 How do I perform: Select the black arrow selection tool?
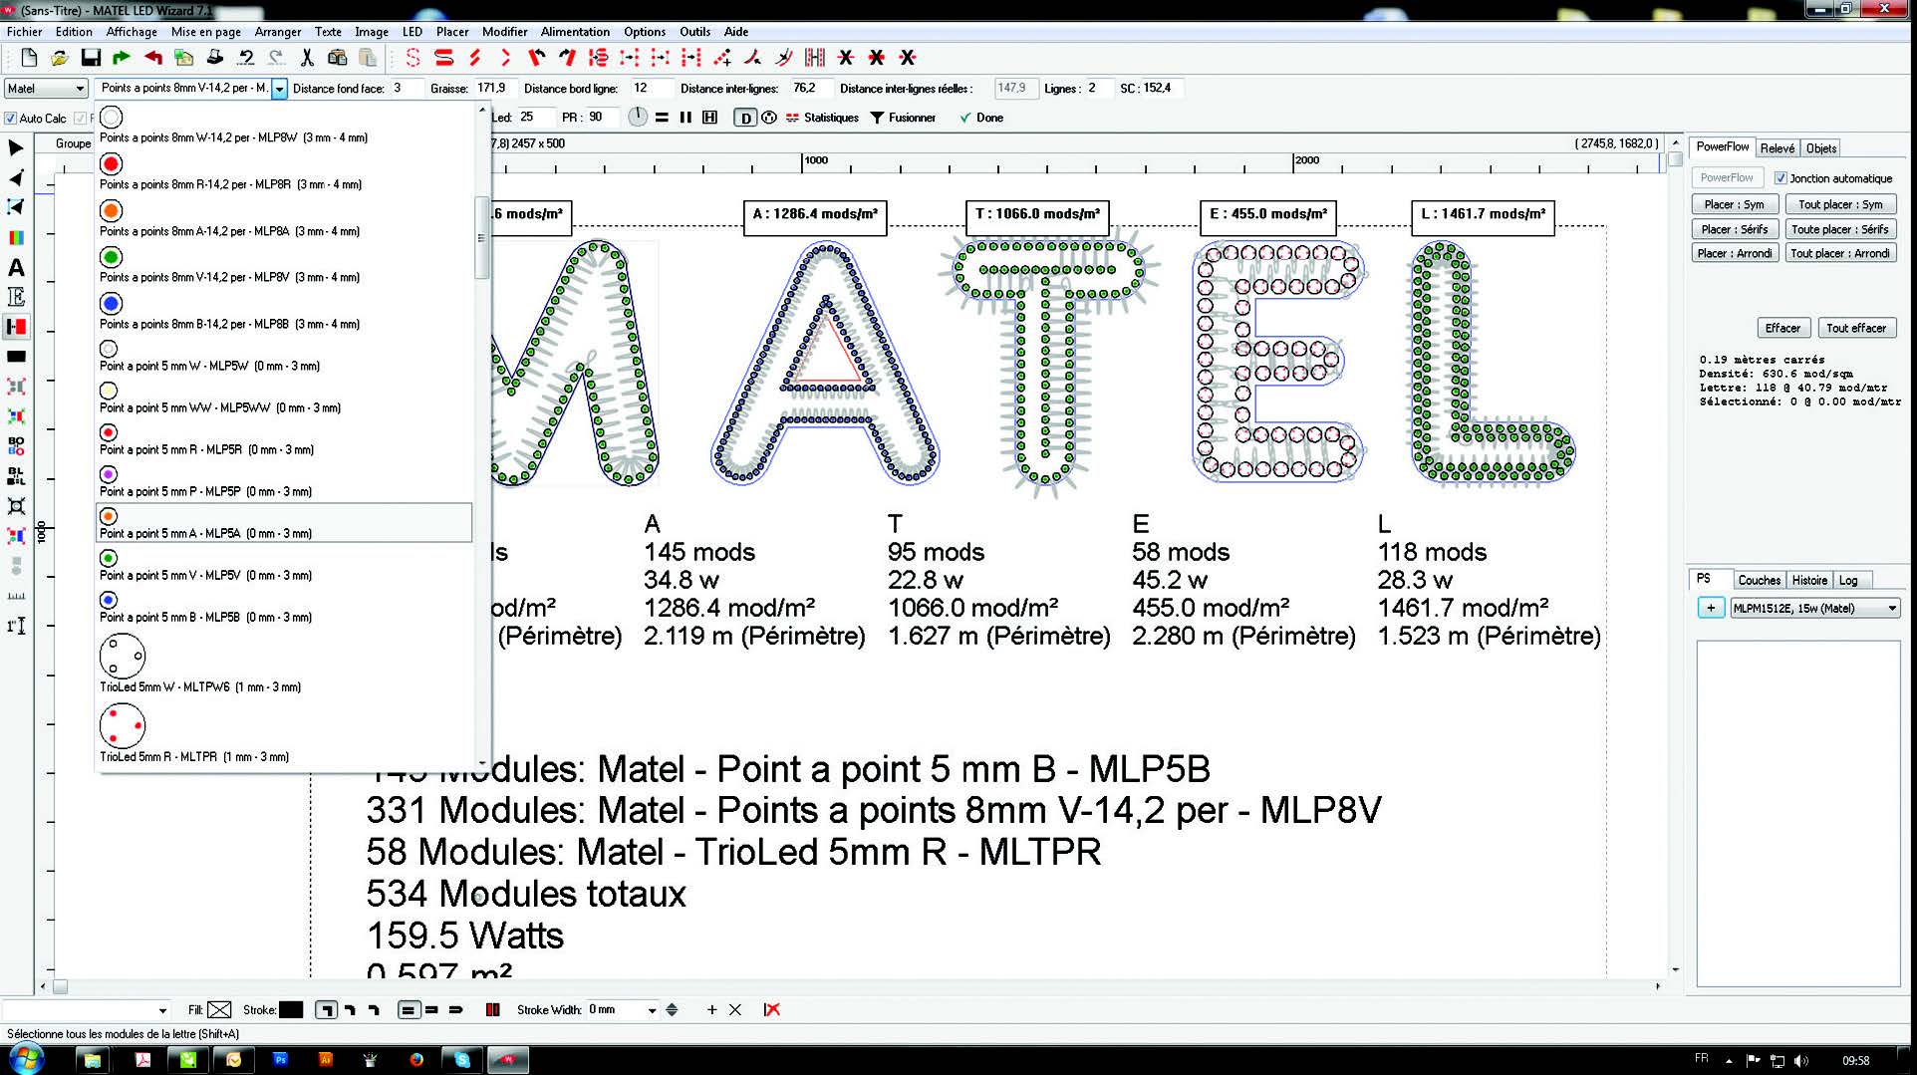(16, 148)
